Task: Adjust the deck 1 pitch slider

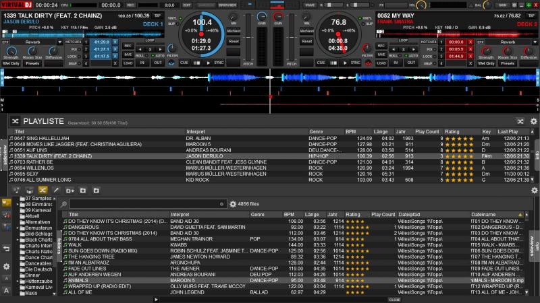Action: (248, 38)
